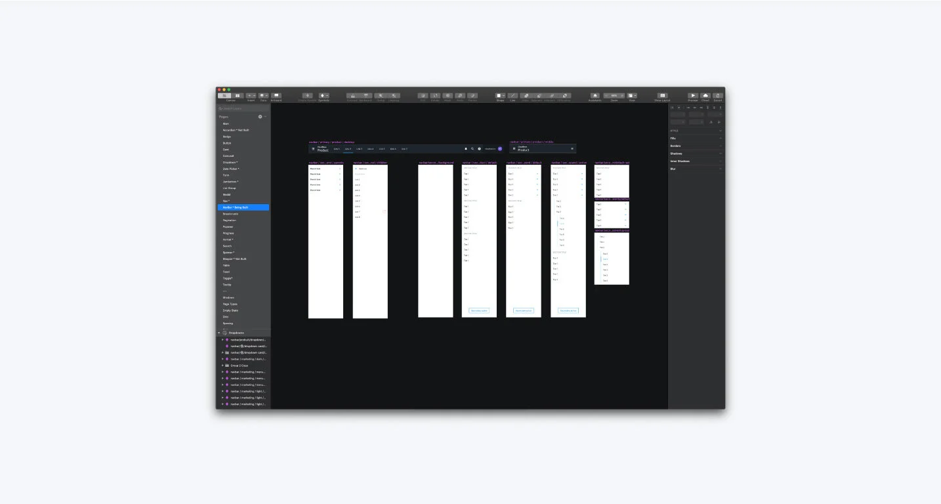
Task: Open the Assistants toolbar icon
Action: point(595,96)
